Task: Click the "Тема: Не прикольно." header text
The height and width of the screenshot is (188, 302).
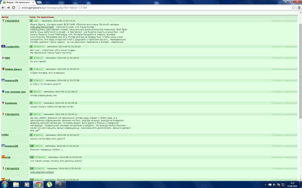Action: [x=42, y=17]
